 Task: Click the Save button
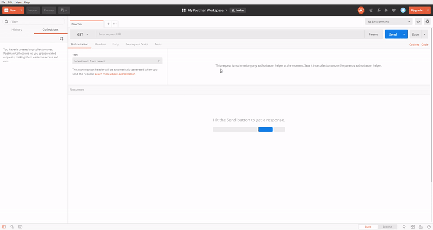(415, 34)
